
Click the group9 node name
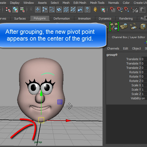(112, 55)
